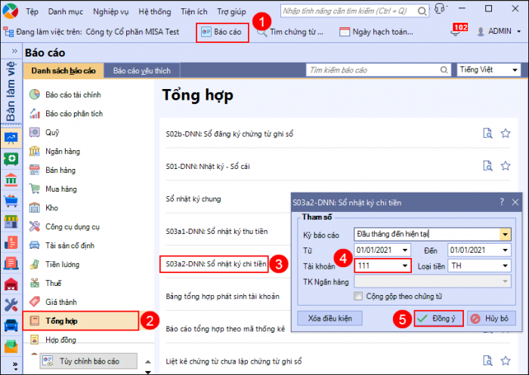The width and height of the screenshot is (529, 375).
Task: Enable Cộng gộp theo chứng từ checkbox
Action: point(359,297)
